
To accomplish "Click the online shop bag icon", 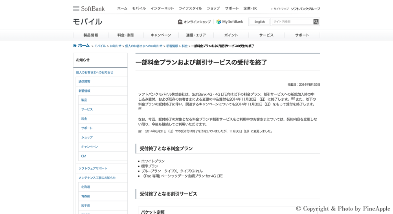I will (180, 22).
